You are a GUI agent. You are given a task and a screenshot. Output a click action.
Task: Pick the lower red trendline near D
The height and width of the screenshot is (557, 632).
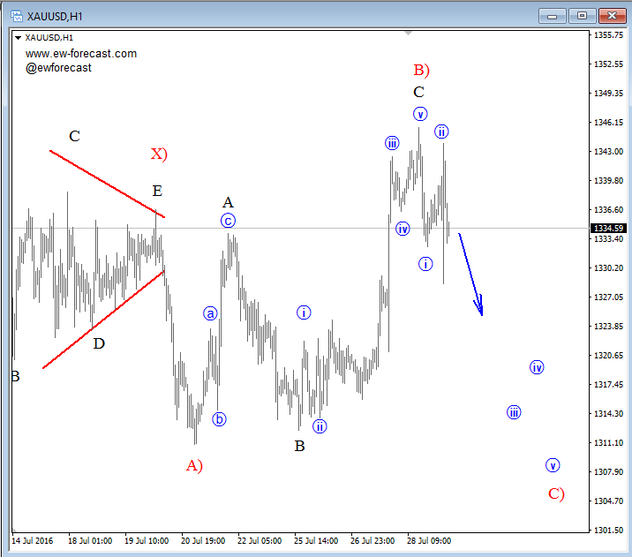pos(103,320)
